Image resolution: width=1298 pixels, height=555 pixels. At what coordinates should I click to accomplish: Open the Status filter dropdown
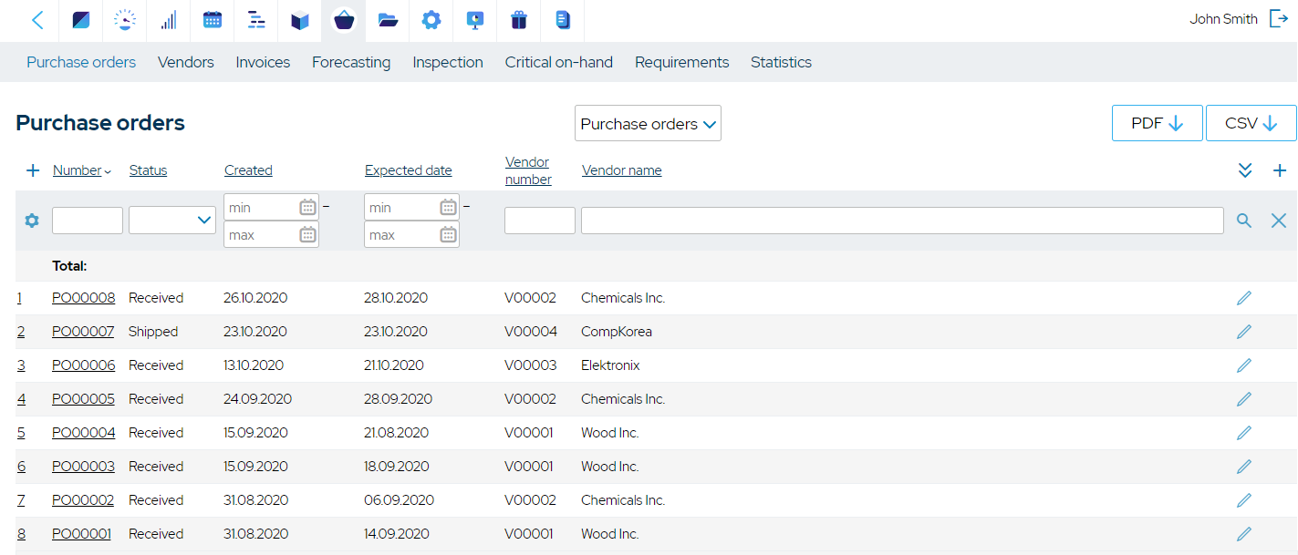click(171, 220)
